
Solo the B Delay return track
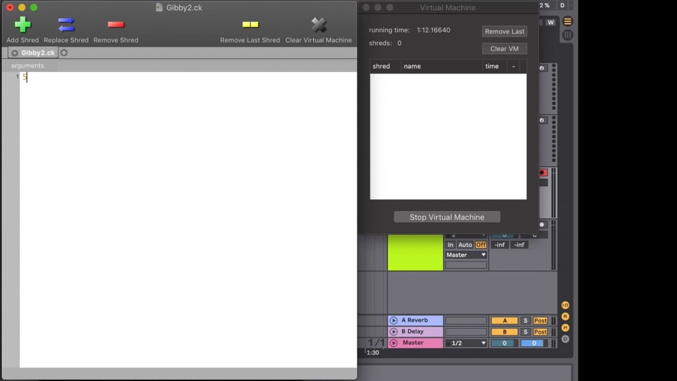click(526, 332)
